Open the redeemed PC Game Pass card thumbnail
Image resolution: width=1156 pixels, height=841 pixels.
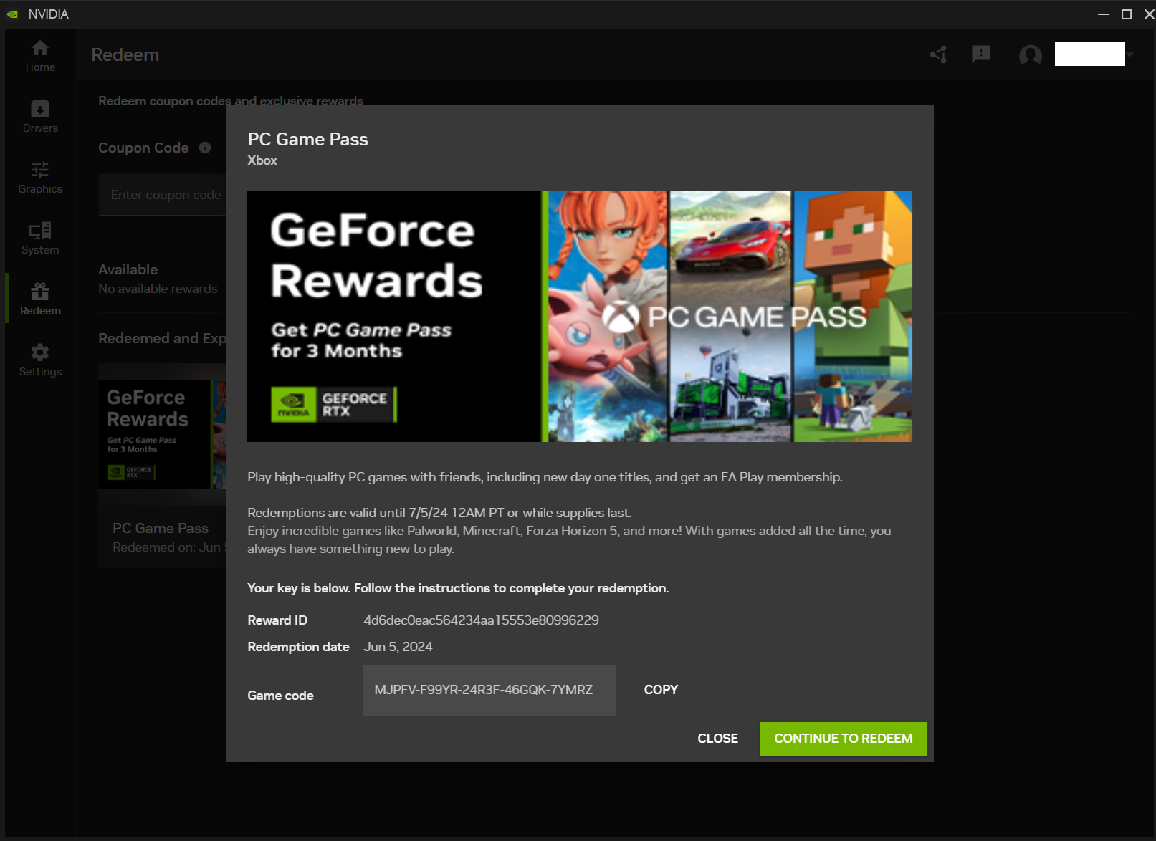pyautogui.click(x=162, y=434)
